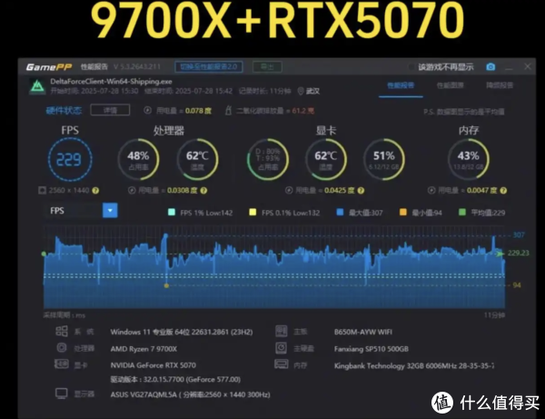Click the Windows system icon in hardware list

[x=62, y=332]
